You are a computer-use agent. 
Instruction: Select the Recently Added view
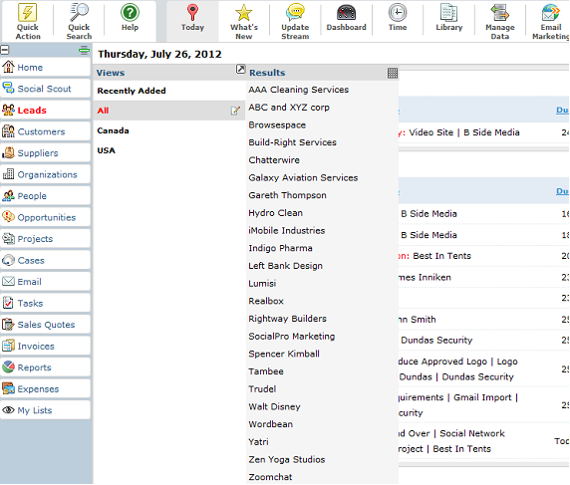click(132, 91)
